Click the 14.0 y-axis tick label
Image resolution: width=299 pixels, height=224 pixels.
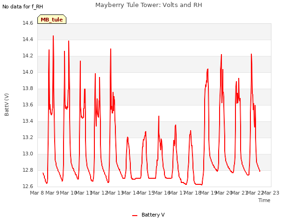tap(28, 72)
